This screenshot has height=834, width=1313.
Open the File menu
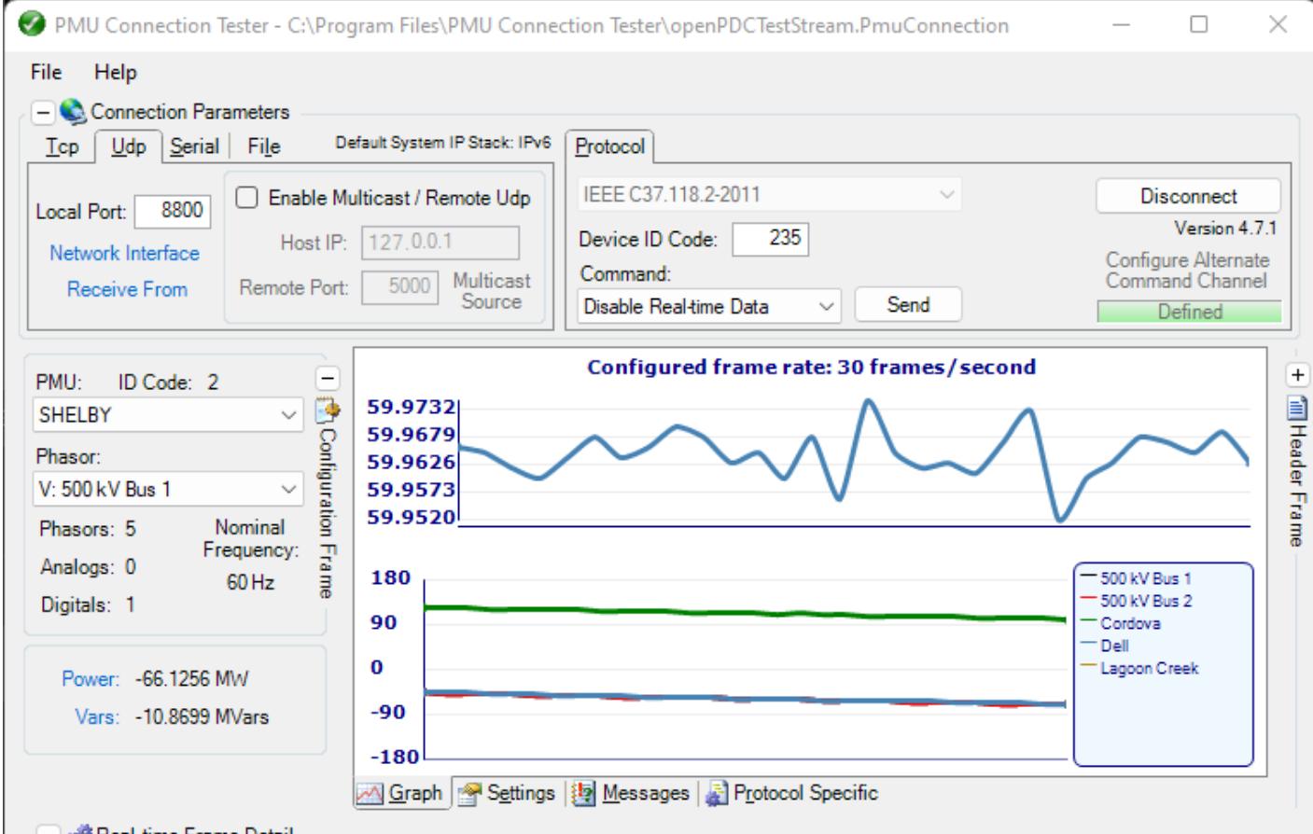(x=44, y=72)
